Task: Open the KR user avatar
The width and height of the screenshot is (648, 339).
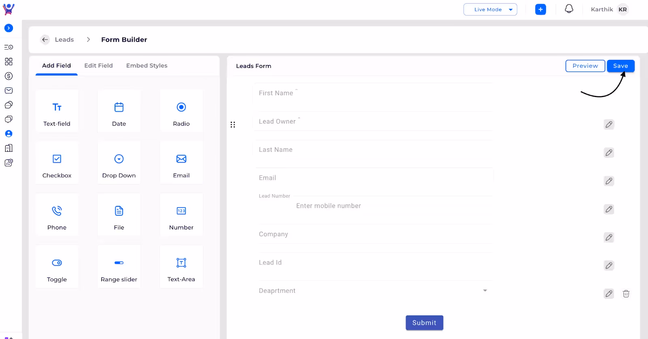Action: pyautogui.click(x=623, y=9)
